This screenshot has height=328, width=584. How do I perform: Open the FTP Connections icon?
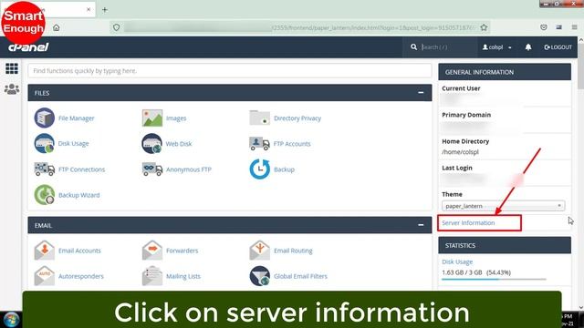tap(45, 169)
